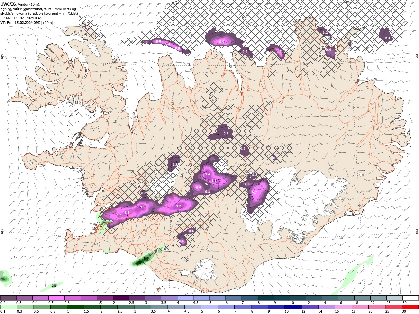The height and width of the screenshot is (314, 419).
Task: Click the '1.2' value on the map
Action: click(x=143, y=207)
